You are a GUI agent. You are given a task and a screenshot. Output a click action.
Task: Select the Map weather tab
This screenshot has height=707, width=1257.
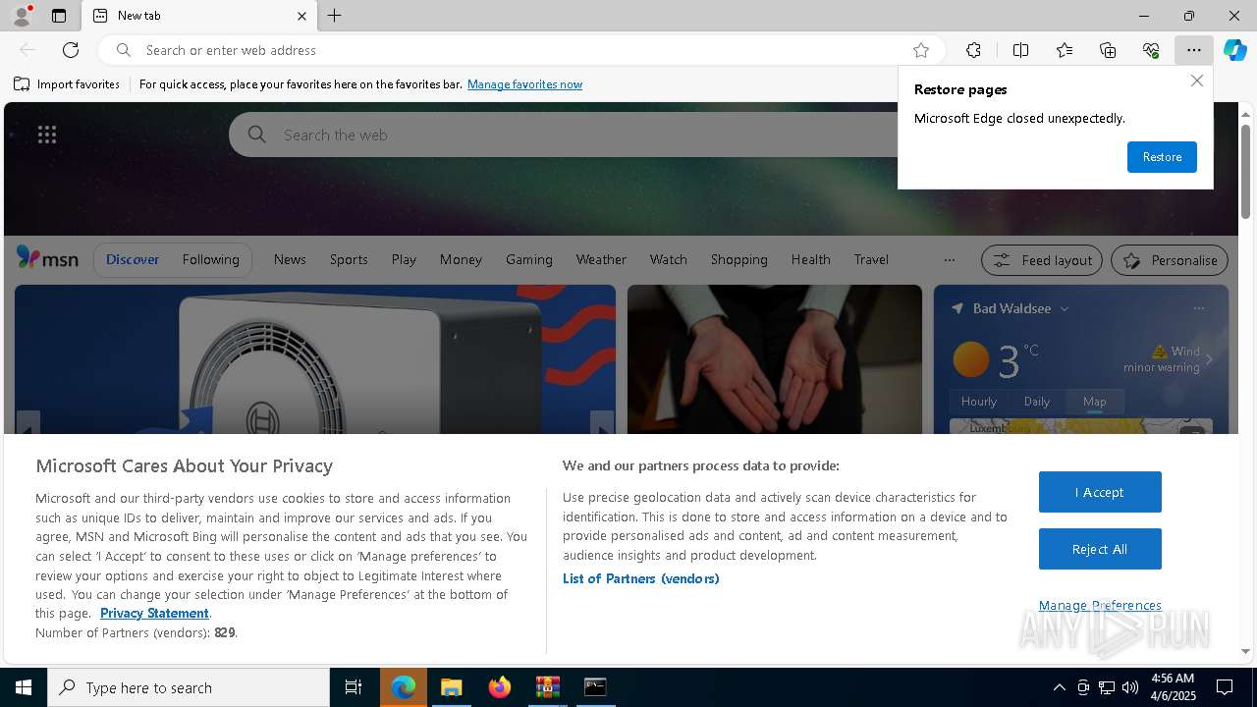[x=1094, y=401]
